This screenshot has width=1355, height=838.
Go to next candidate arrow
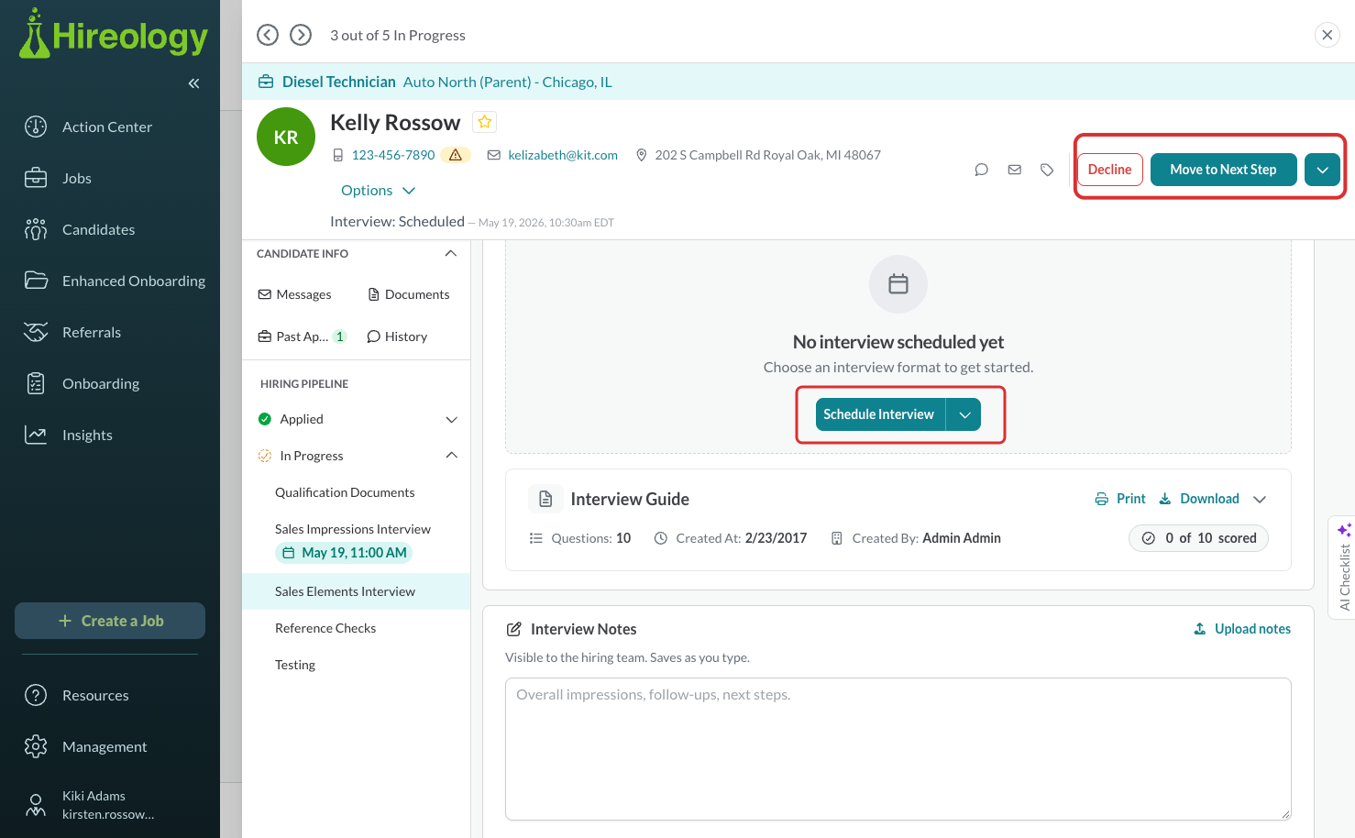pyautogui.click(x=301, y=35)
